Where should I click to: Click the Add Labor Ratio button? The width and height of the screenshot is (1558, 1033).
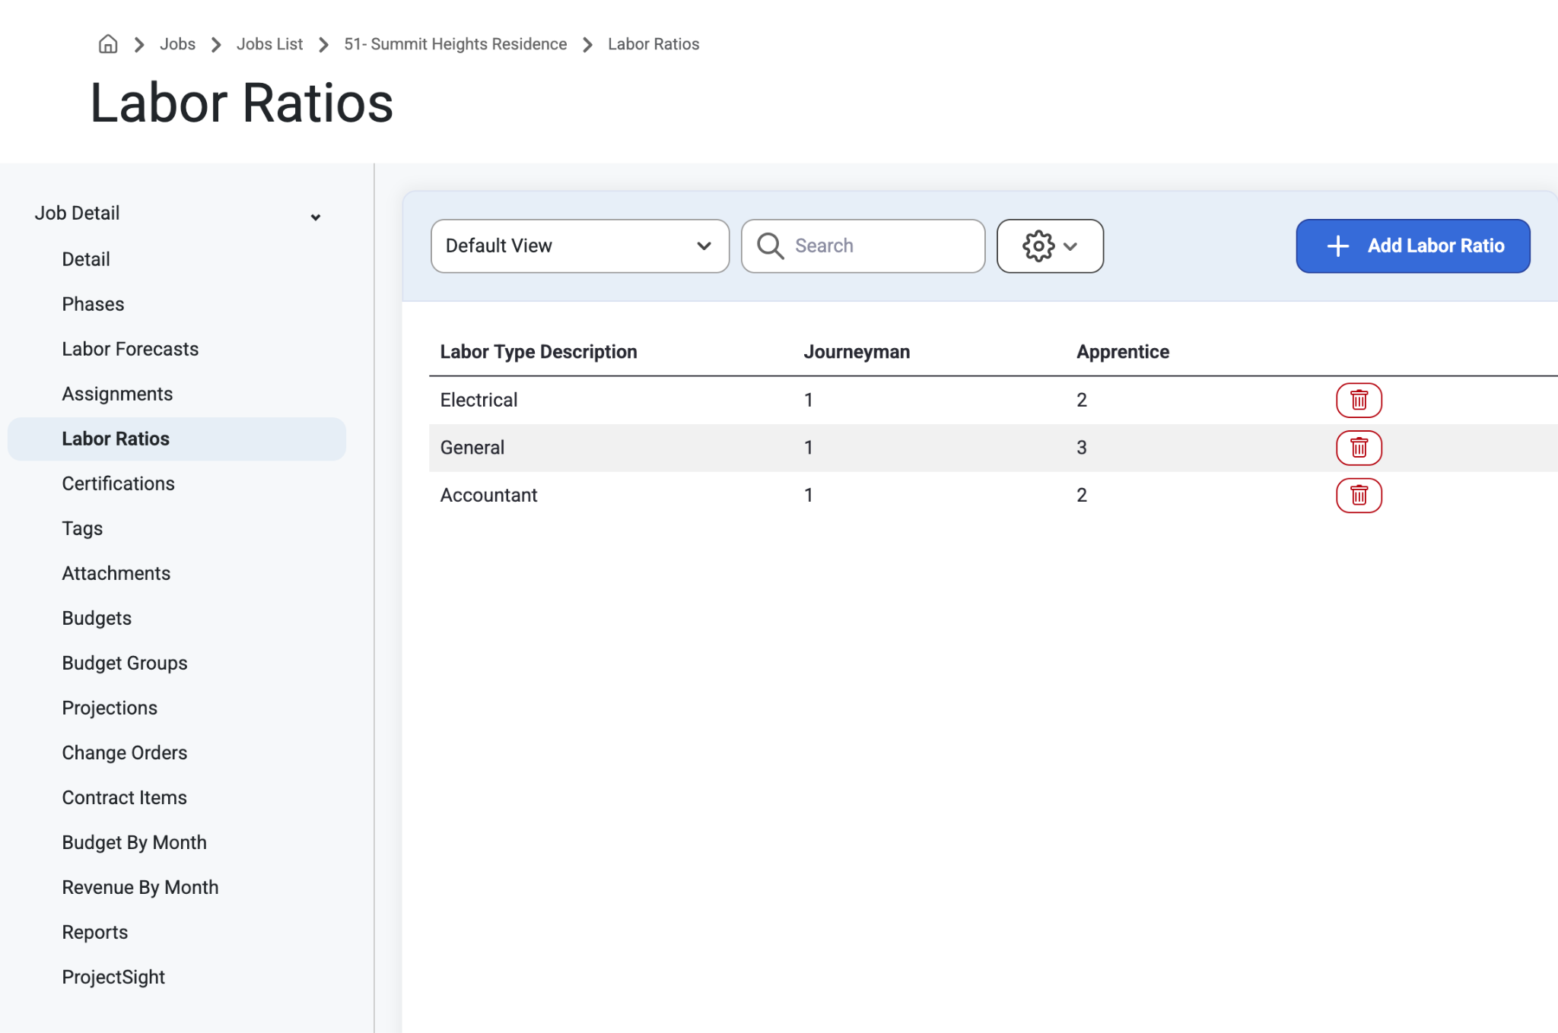1413,246
